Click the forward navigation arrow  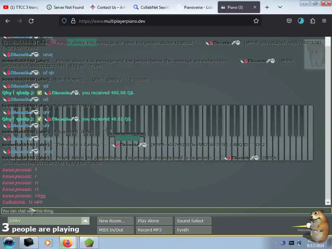coord(19,21)
